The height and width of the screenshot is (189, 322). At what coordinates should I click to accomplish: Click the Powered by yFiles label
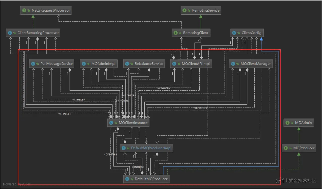17,184
